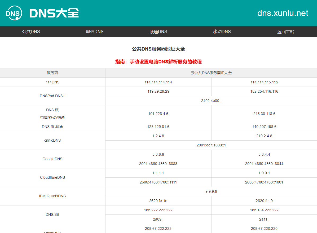317x233 pixels.
Task: Select the 114.114.114.114 address cell
Action: point(158,82)
